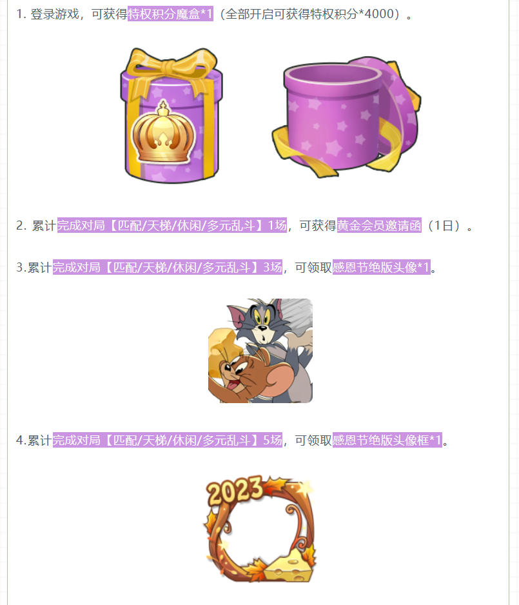Click highlighted text 黄金会员邀请函
The image size is (519, 605).
click(379, 226)
